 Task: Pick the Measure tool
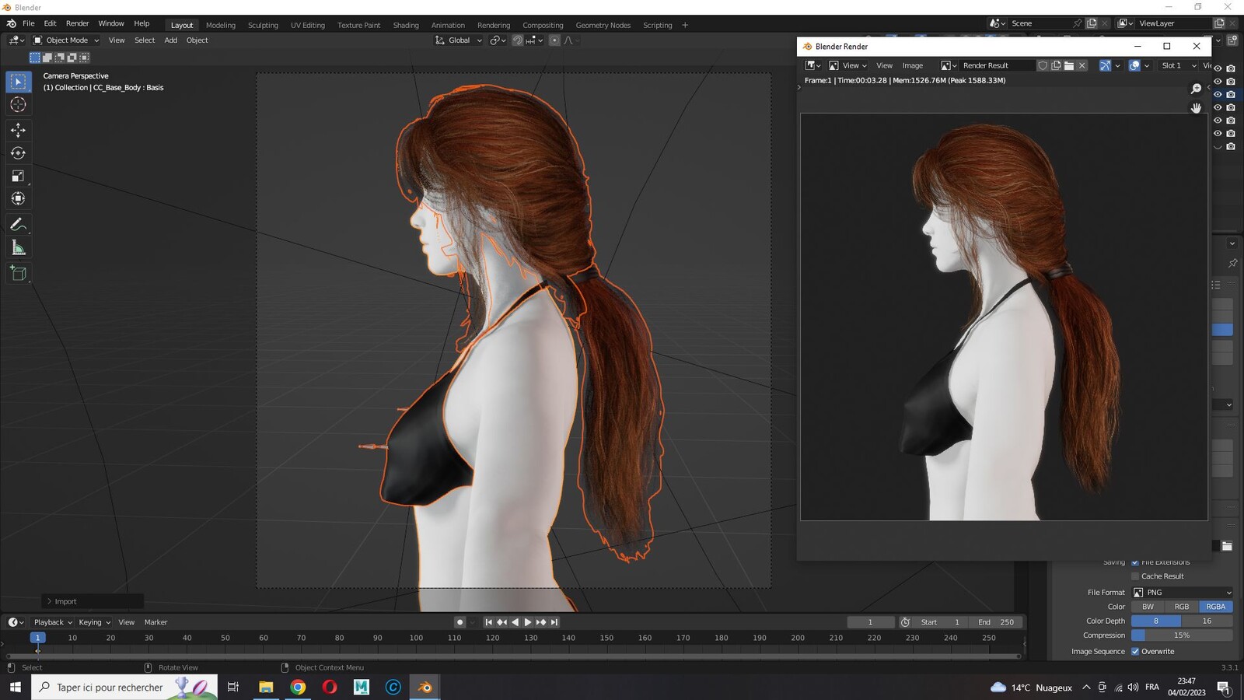[x=18, y=248]
